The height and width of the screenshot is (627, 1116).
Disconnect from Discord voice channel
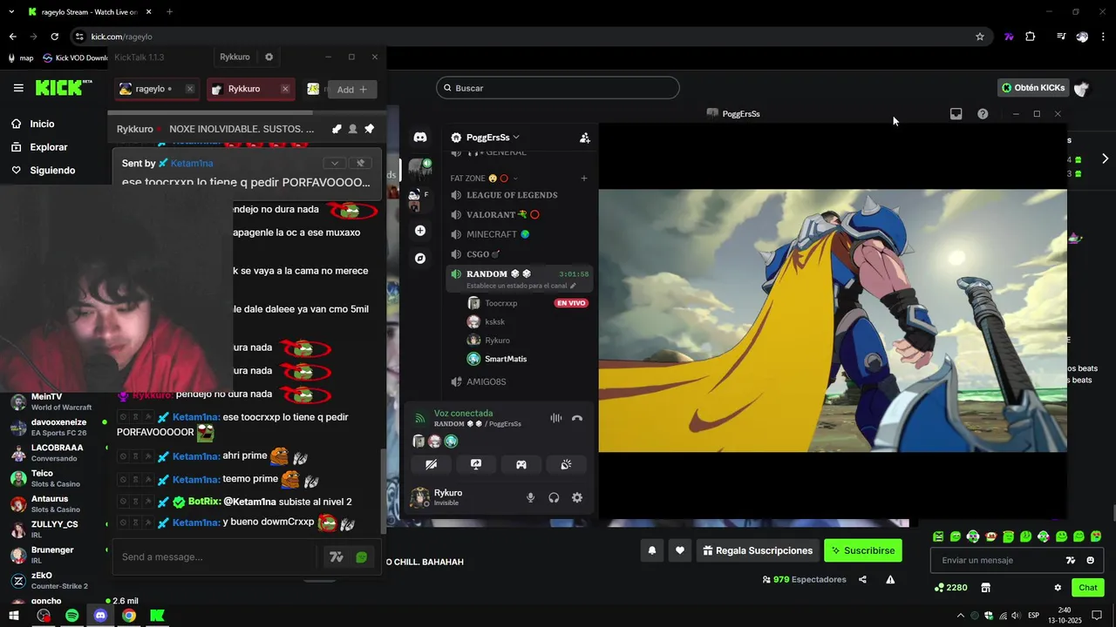[x=576, y=418]
